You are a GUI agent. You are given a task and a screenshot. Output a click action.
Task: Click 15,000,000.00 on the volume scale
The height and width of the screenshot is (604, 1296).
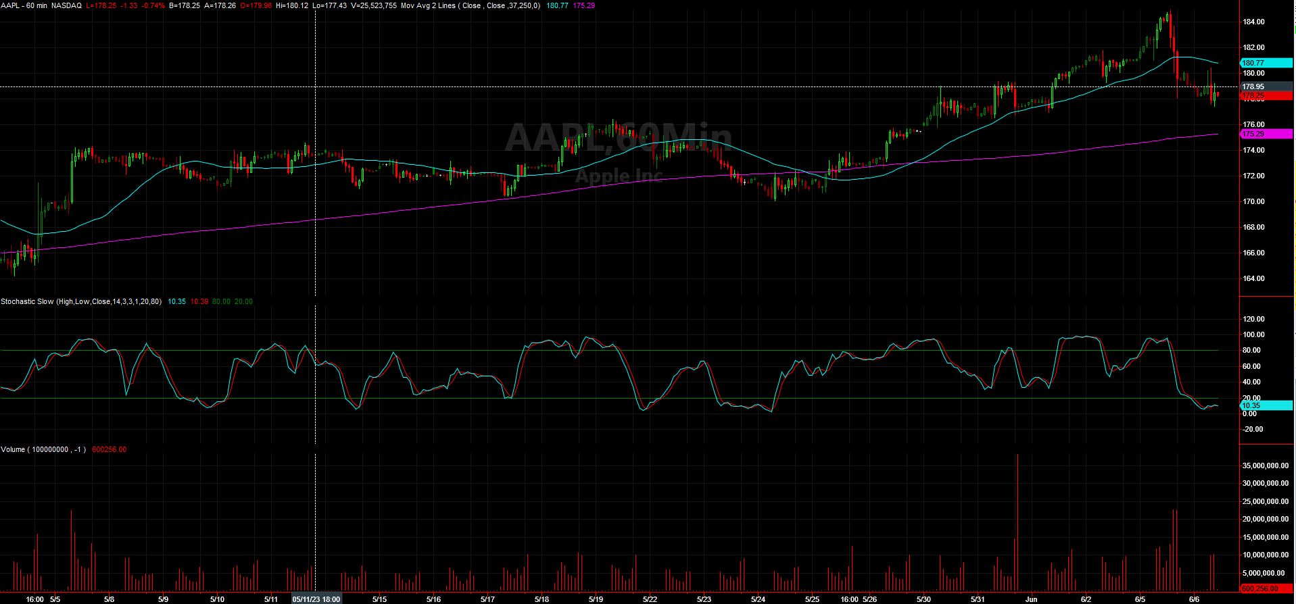1266,537
